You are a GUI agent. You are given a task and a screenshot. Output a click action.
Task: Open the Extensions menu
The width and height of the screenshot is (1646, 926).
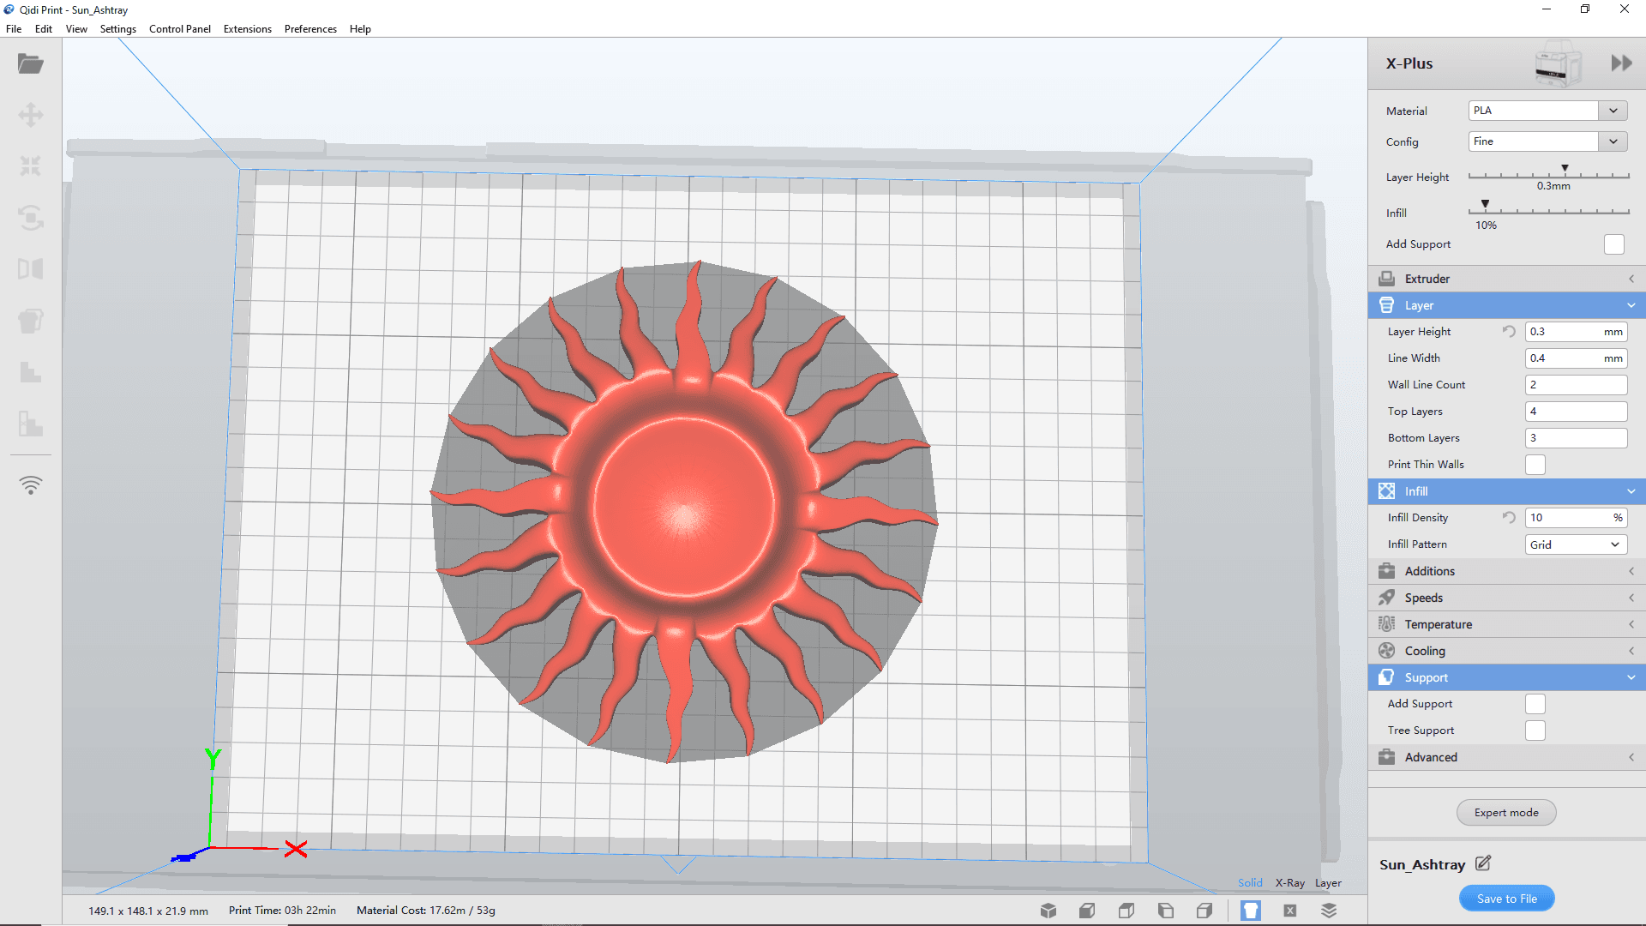point(246,28)
